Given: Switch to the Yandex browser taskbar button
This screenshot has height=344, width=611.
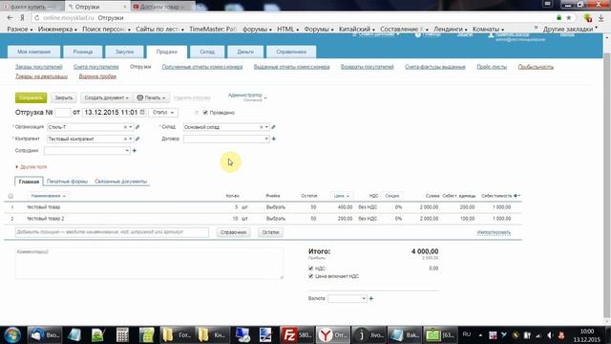Looking at the screenshot, I should coord(333,335).
